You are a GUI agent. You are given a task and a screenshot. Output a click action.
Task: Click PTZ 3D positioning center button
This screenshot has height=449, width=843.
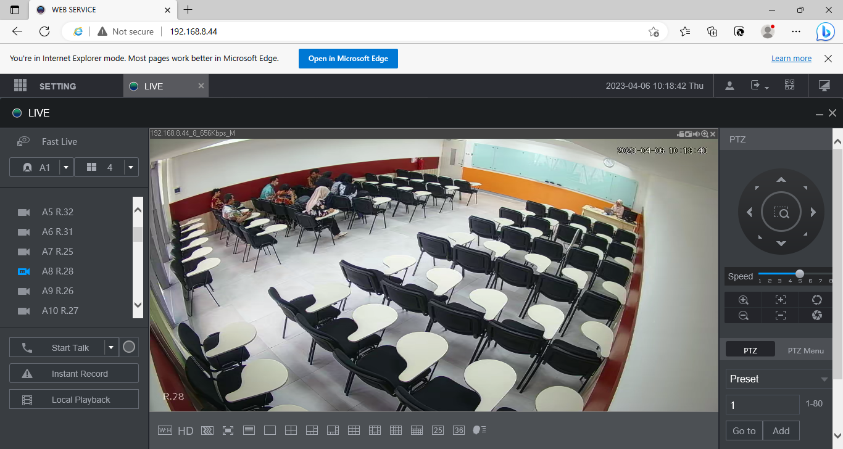coord(781,213)
